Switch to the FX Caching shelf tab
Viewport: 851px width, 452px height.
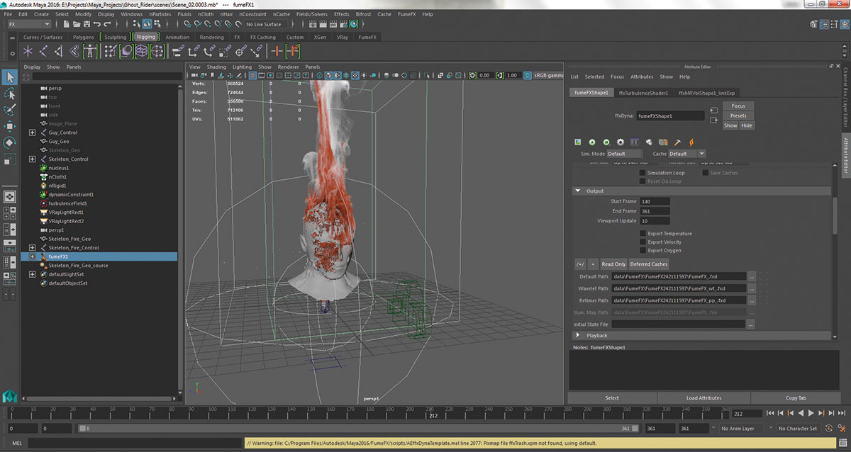pos(262,37)
